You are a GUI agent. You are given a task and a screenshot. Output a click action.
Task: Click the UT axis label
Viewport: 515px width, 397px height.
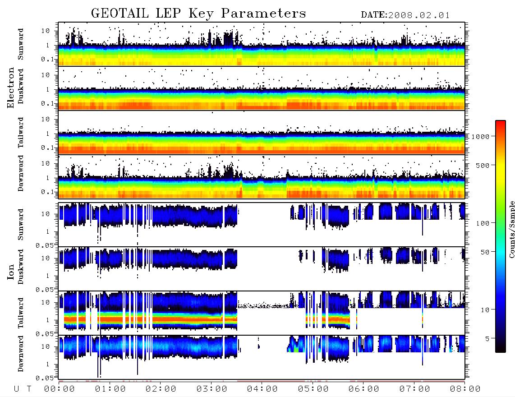coord(23,389)
